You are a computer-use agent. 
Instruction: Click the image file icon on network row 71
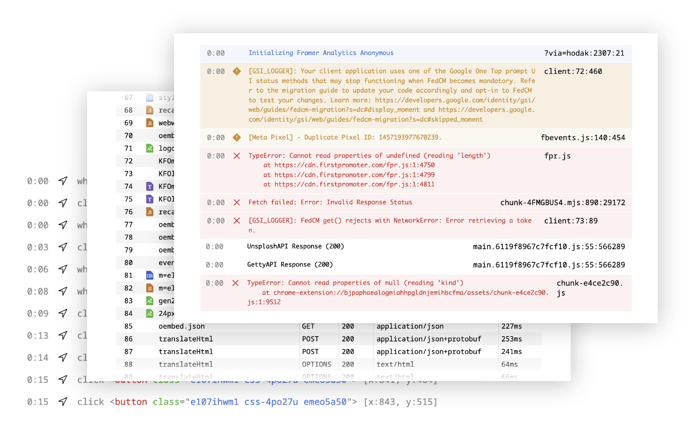pos(150,148)
